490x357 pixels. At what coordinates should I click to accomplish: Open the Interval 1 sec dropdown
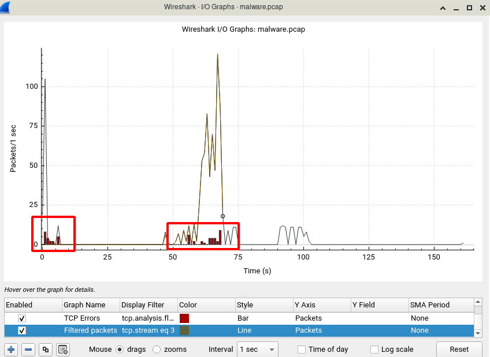point(258,349)
